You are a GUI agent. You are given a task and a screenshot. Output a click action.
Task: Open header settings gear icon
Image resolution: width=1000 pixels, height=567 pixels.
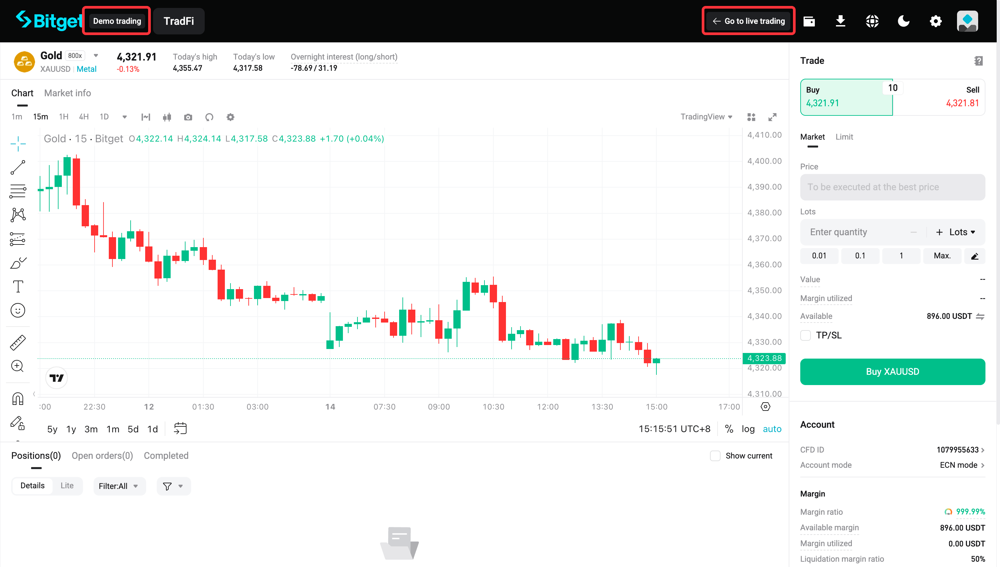[x=936, y=21]
